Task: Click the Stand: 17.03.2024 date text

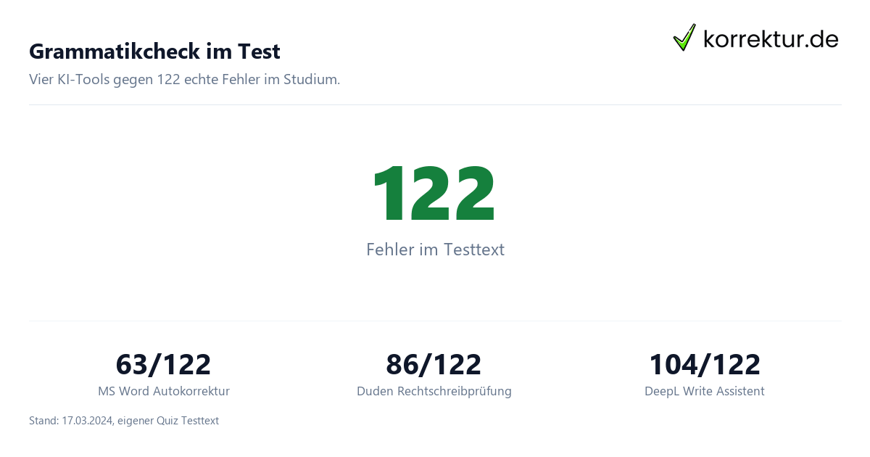Action: coord(70,421)
